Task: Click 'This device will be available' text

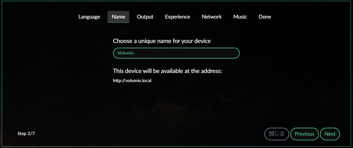Action: (x=168, y=71)
